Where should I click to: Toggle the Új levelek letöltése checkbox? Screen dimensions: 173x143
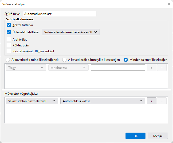click(9, 32)
